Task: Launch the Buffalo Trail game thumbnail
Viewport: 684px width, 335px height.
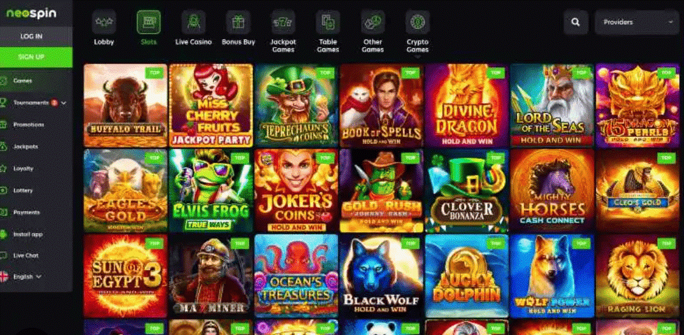Action: pyautogui.click(x=125, y=105)
